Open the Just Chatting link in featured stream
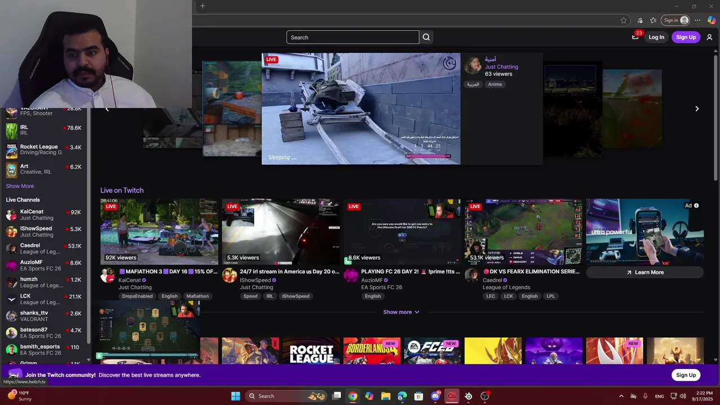720x405 pixels. [501, 67]
